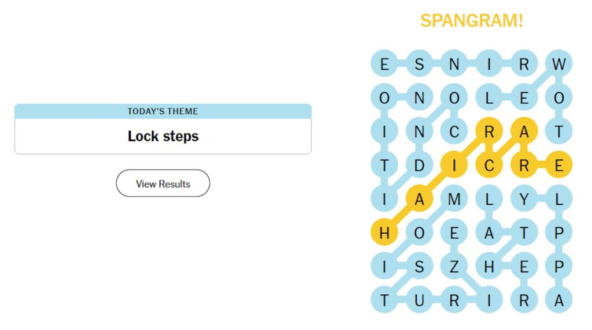
Task: Select the M letter tile
Action: pyautogui.click(x=454, y=198)
